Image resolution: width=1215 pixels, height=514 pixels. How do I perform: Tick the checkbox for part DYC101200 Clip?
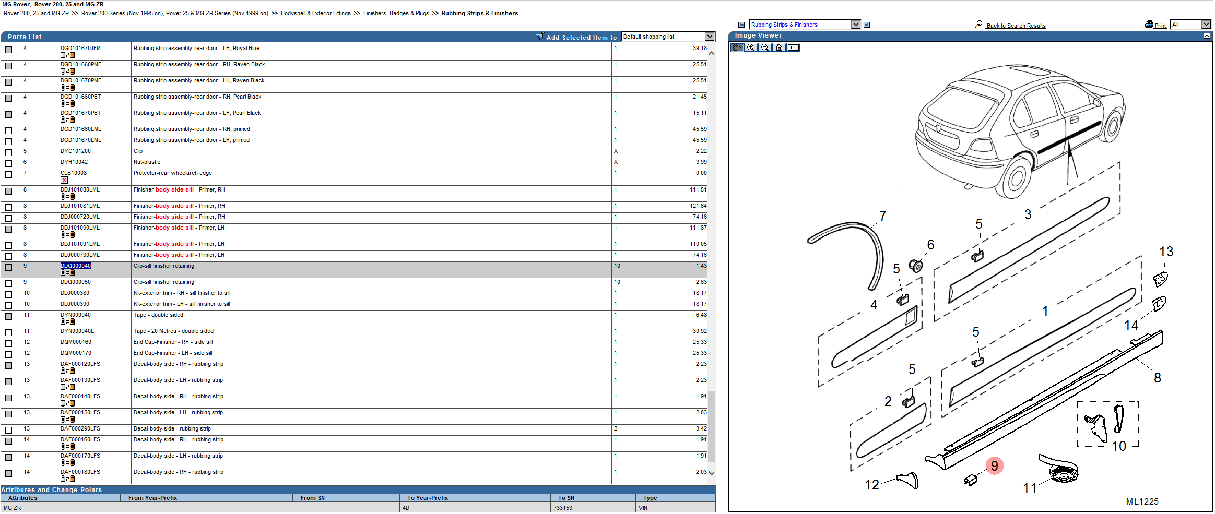point(9,152)
